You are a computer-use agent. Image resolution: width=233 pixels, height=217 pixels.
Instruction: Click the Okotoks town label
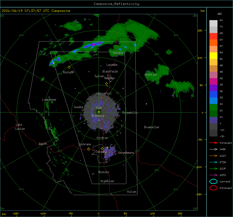coord(104,172)
